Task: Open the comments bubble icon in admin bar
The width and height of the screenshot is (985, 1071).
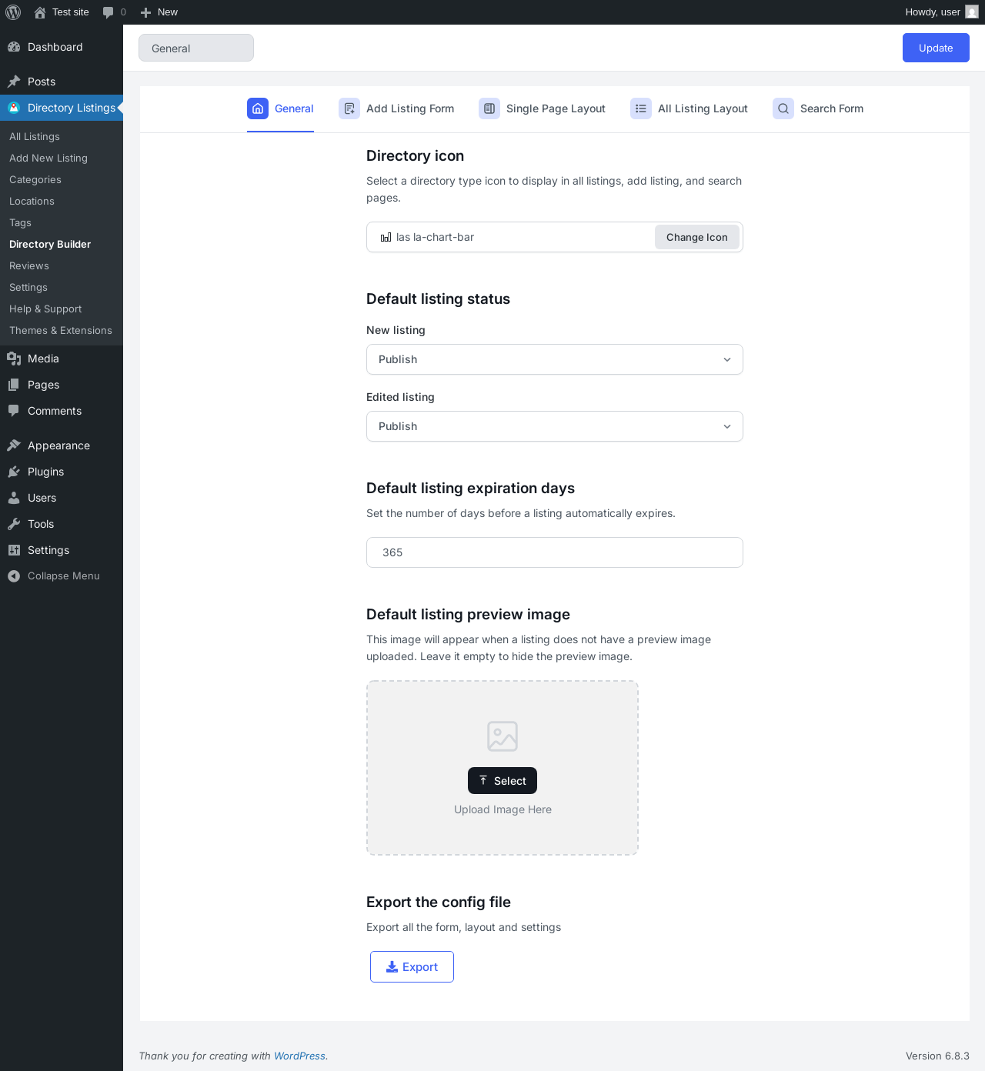Action: [x=108, y=12]
